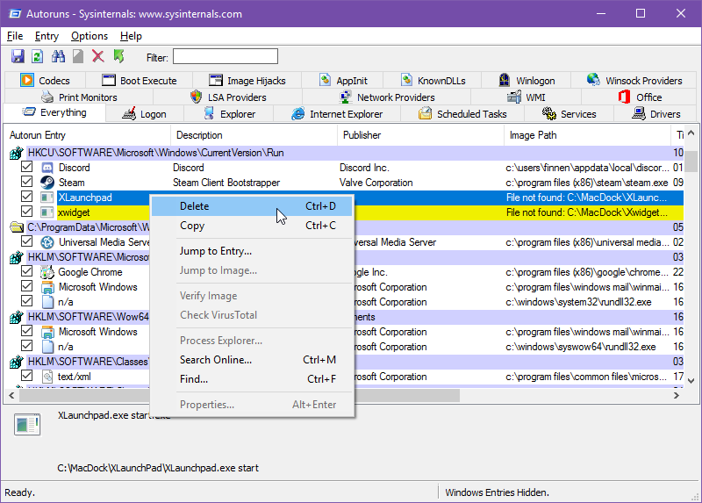Uncheck the text/xml entry checkbox

click(27, 376)
